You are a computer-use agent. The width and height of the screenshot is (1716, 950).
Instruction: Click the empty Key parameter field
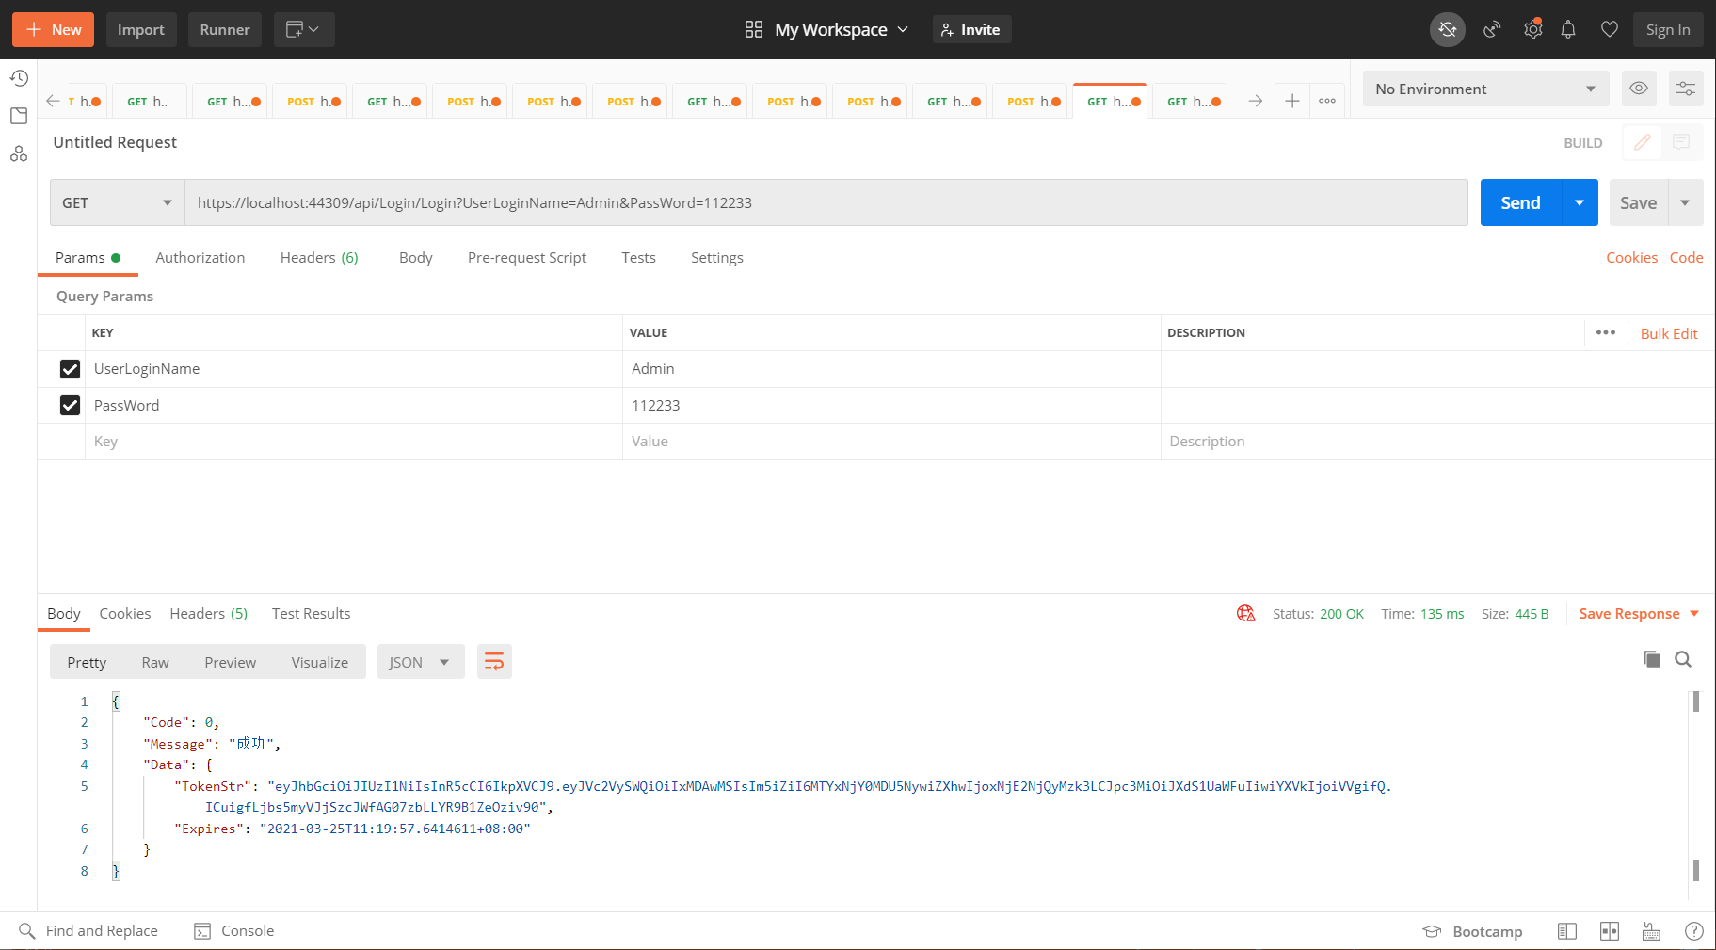353,442
